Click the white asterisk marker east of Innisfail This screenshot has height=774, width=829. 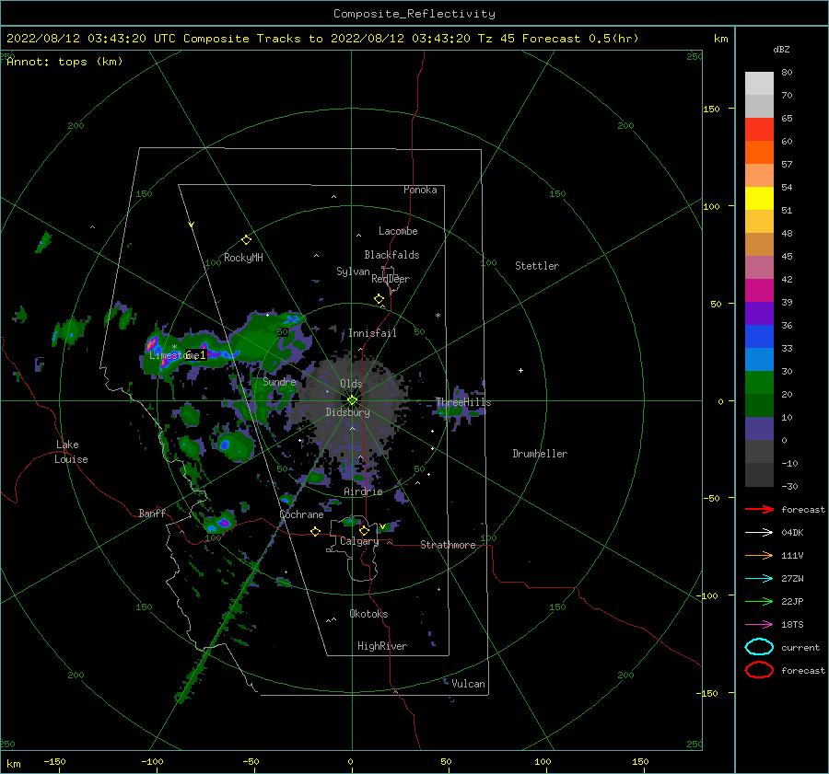[x=438, y=316]
